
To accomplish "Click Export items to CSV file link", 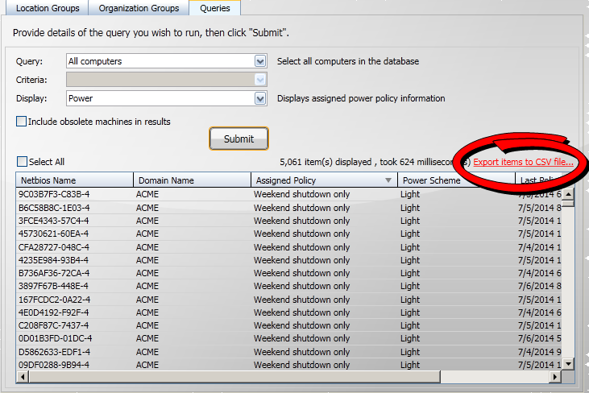I will pos(523,163).
